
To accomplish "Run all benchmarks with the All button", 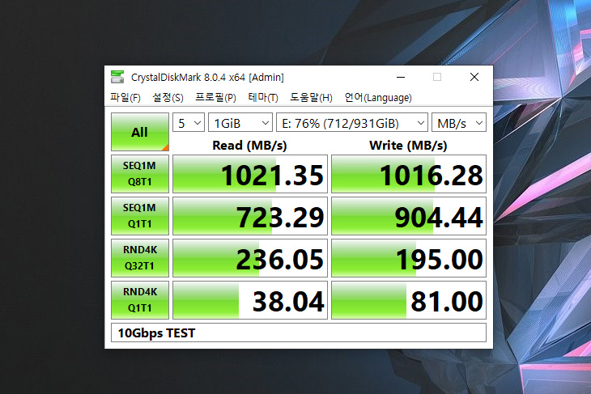I will coord(140,132).
